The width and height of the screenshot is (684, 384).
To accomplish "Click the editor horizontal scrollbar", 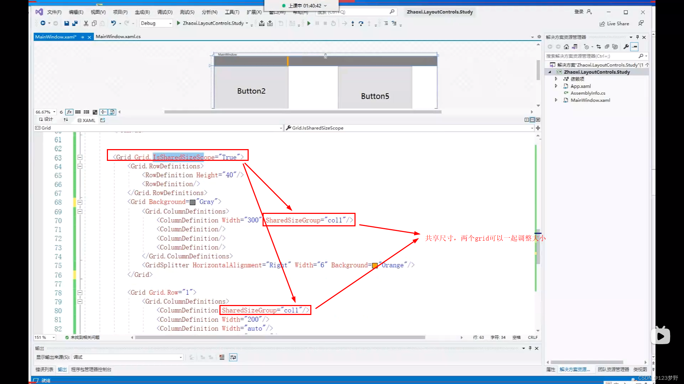I will pyautogui.click(x=280, y=337).
